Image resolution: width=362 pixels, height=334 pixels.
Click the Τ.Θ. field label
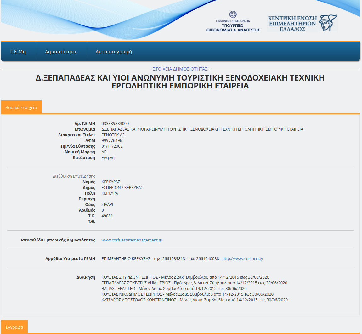pos(92,221)
